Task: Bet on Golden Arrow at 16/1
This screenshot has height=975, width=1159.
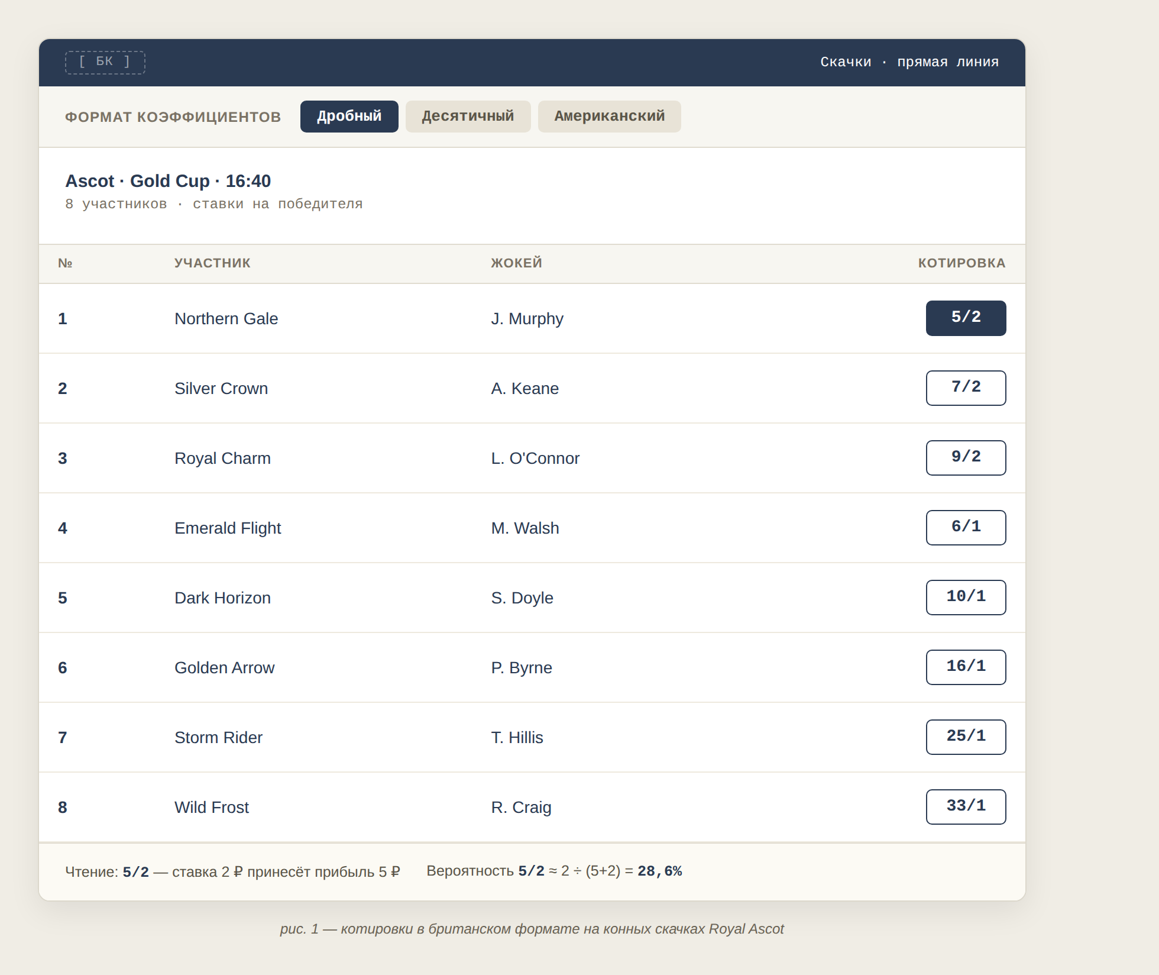Action: [966, 667]
